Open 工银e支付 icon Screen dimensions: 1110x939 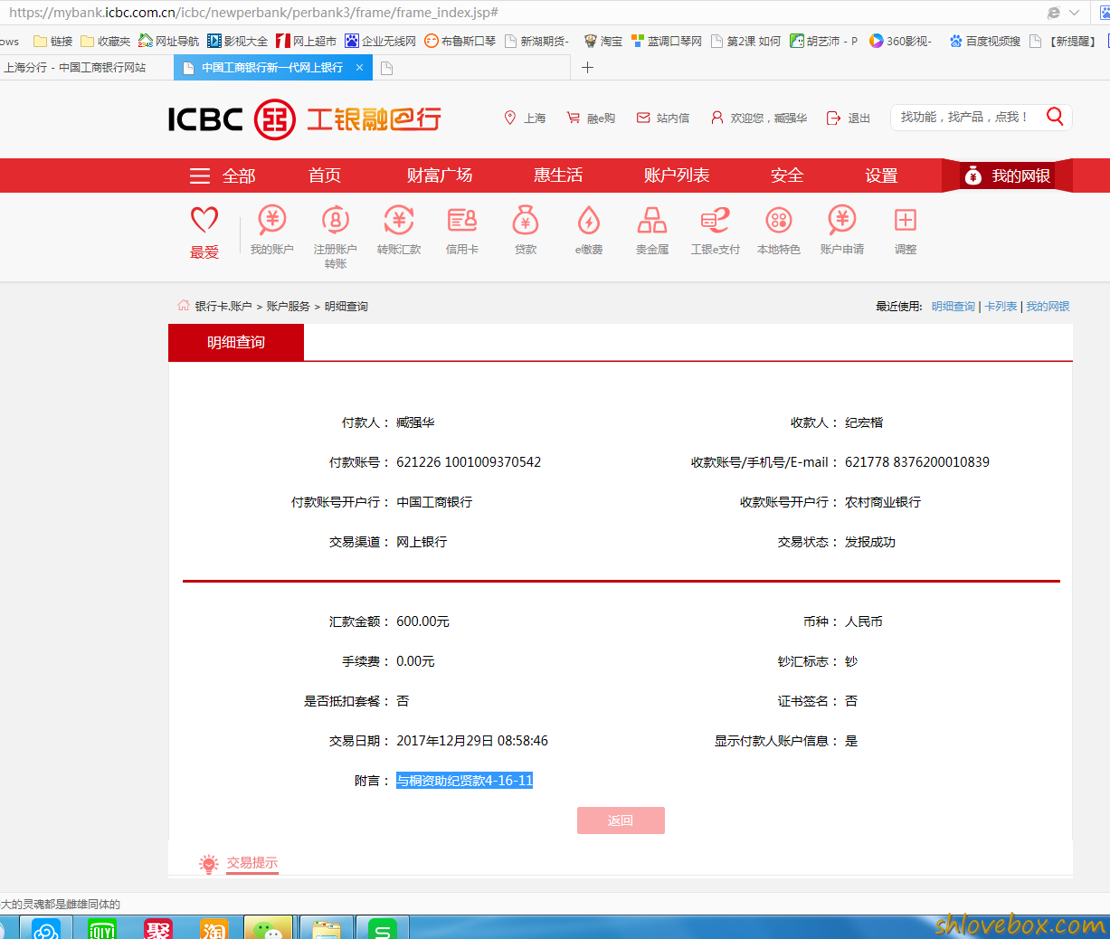coord(716,220)
